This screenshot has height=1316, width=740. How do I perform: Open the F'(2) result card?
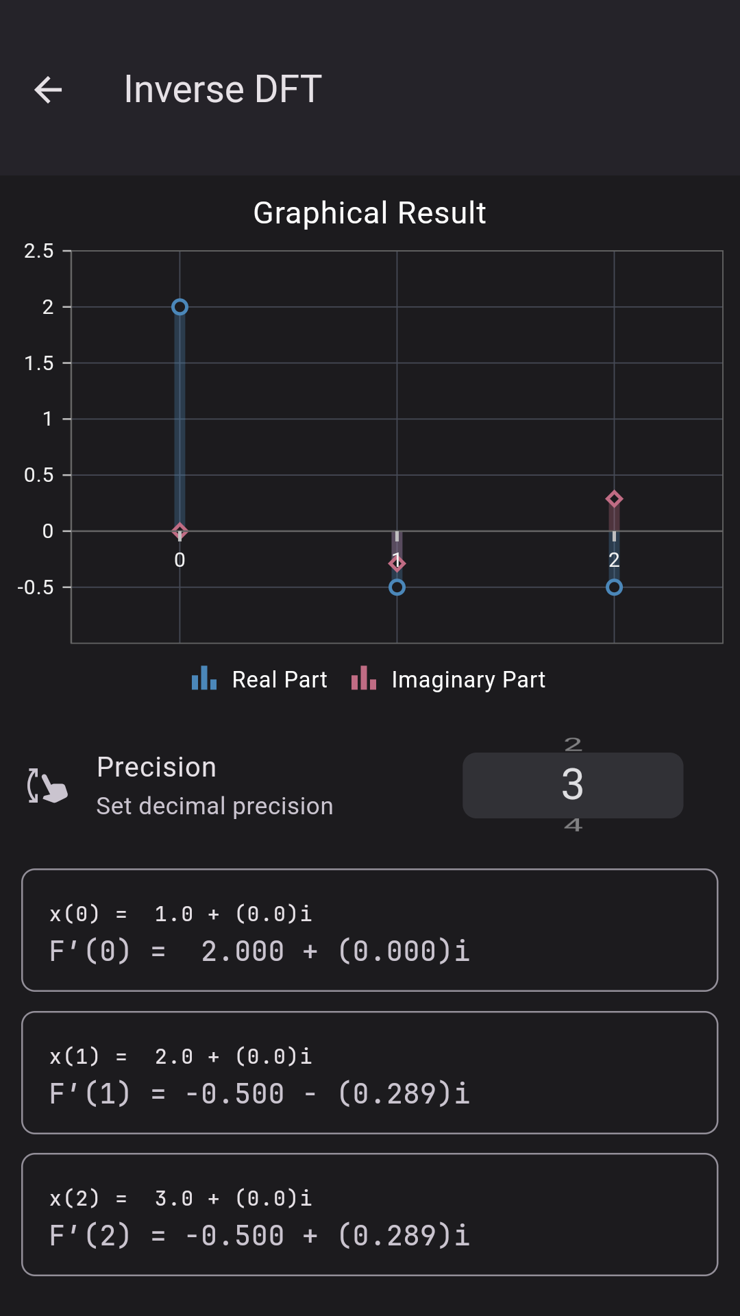pyautogui.click(x=370, y=1215)
